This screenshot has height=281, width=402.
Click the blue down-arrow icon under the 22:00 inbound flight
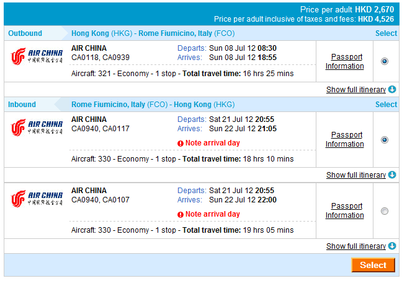pos(392,246)
